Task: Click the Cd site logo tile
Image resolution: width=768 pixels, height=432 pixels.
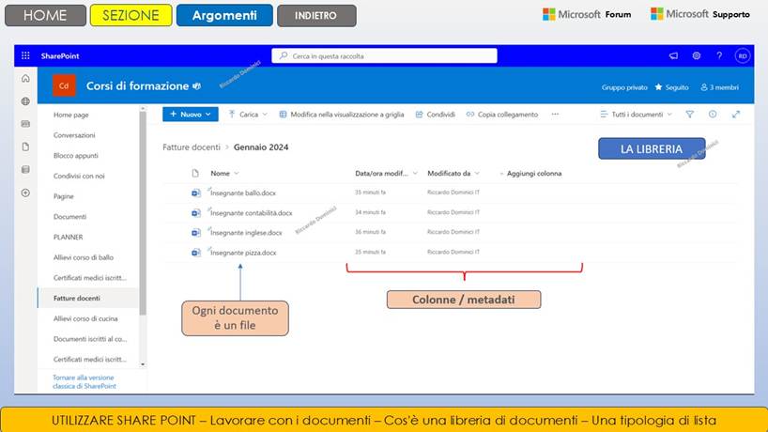Action: pyautogui.click(x=64, y=85)
